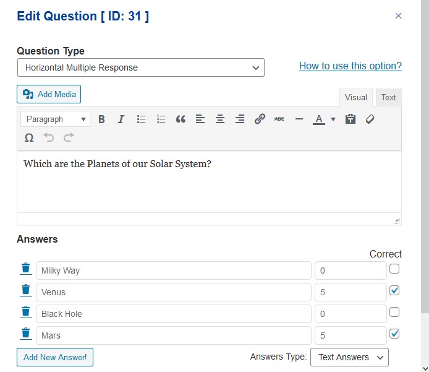Image resolution: width=429 pixels, height=372 pixels.
Task: Toggle bold formatting in editor toolbar
Action: pos(101,119)
